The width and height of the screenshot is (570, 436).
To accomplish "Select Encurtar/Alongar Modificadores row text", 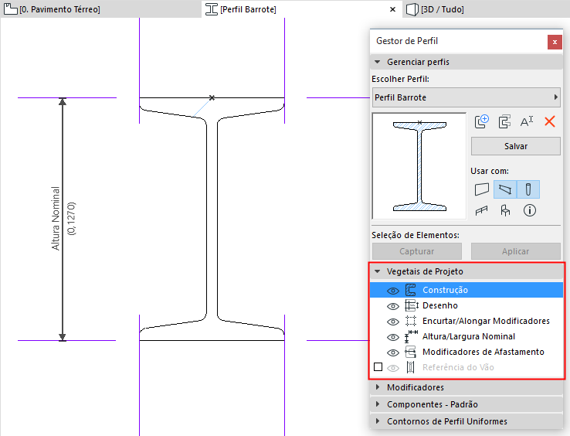I will (486, 321).
